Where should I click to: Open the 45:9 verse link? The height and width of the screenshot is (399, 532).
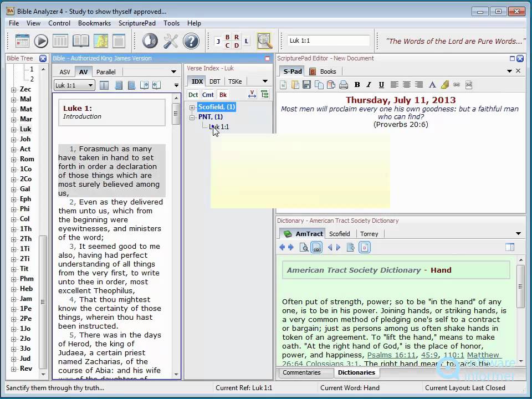pos(429,355)
